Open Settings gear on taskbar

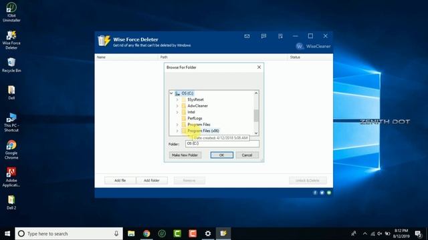tap(208, 233)
